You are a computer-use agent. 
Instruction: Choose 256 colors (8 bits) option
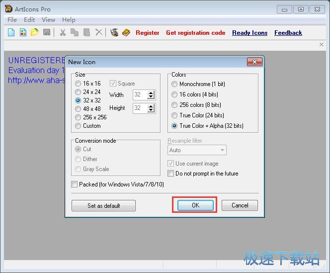pyautogui.click(x=174, y=105)
